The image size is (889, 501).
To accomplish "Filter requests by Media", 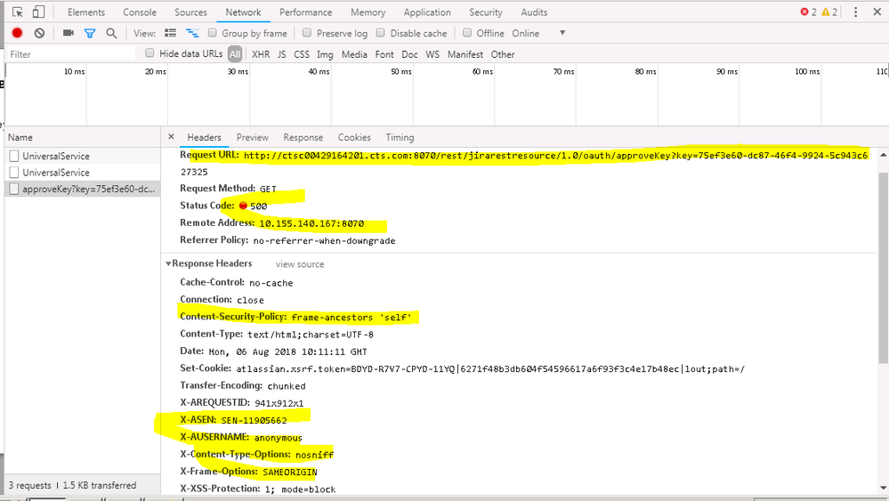I will (354, 54).
